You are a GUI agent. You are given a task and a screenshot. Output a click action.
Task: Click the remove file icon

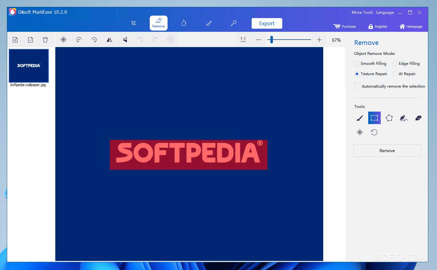coord(30,40)
